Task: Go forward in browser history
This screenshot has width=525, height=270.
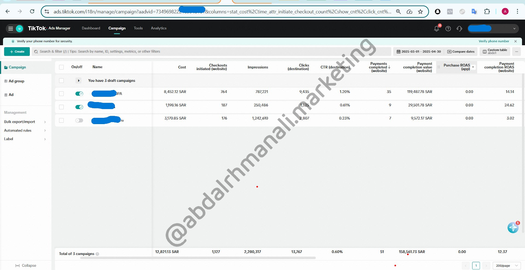Action: pyautogui.click(x=20, y=11)
